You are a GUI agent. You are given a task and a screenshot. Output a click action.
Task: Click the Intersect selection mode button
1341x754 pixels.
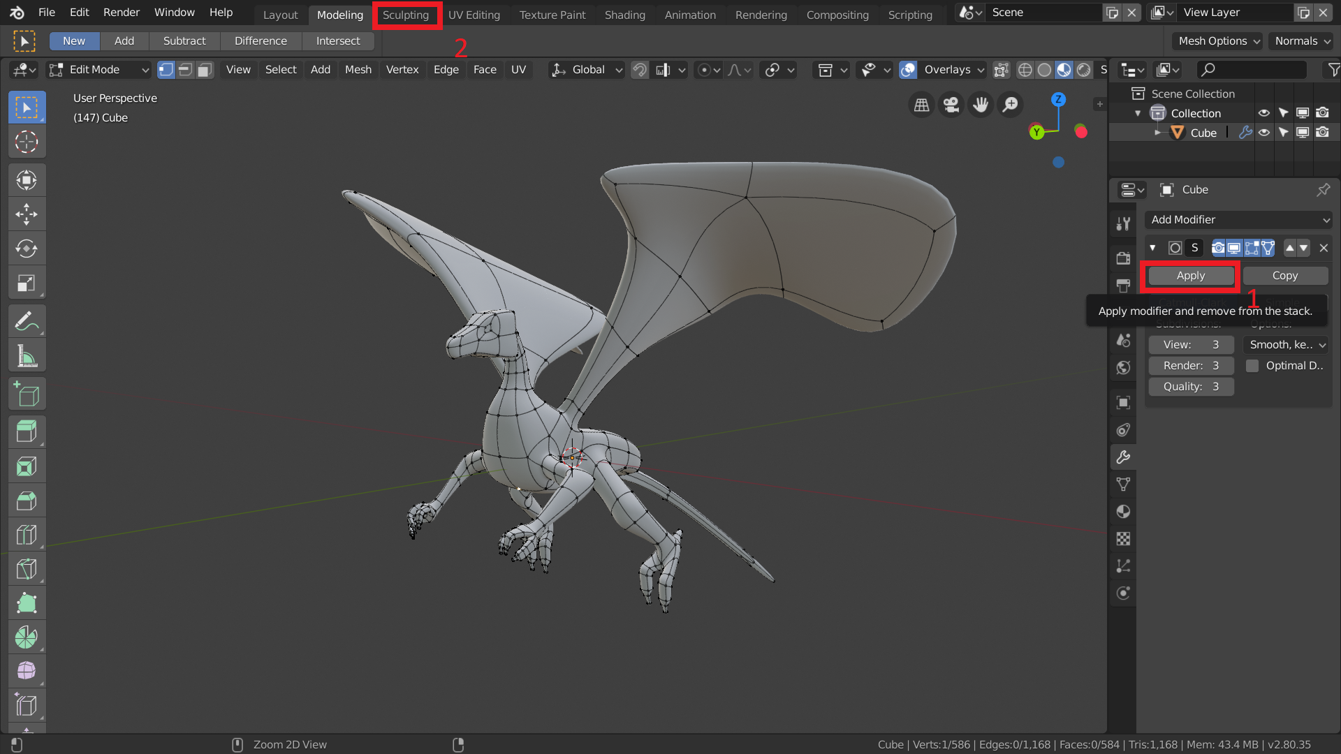338,41
